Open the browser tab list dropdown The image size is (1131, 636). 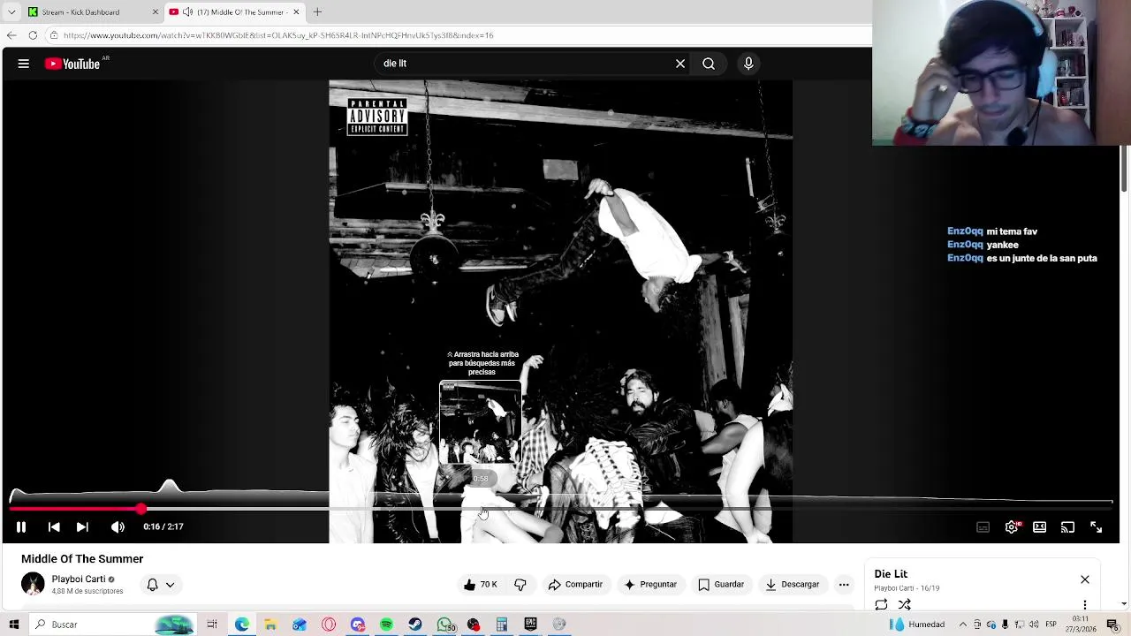(x=11, y=11)
